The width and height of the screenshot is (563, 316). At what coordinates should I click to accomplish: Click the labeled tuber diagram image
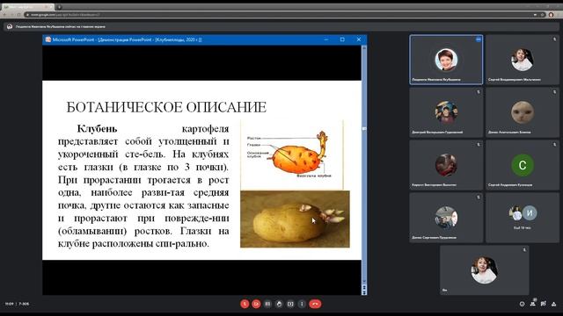tap(292, 154)
